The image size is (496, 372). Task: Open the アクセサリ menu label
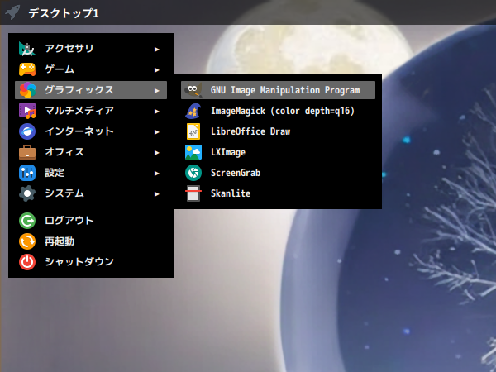(69, 49)
